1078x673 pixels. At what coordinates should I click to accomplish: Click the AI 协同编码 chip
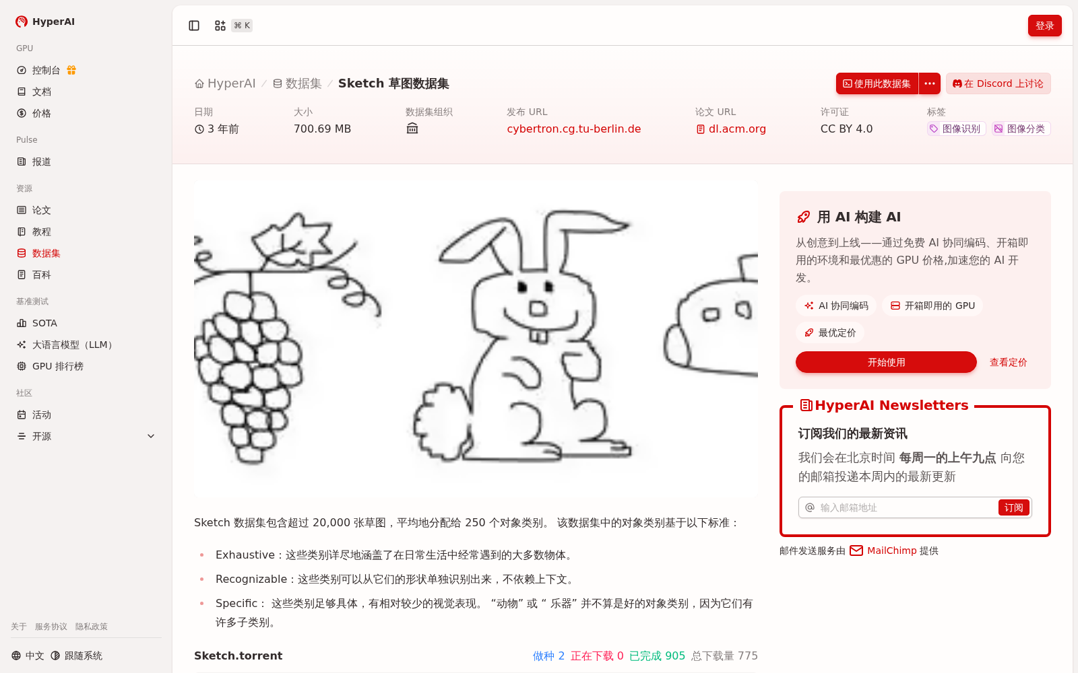tap(836, 306)
